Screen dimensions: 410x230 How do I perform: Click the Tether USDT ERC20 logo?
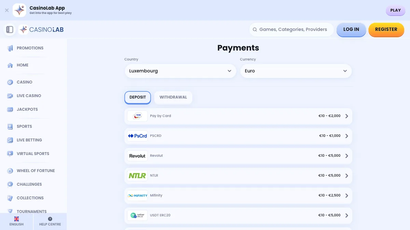click(137, 215)
